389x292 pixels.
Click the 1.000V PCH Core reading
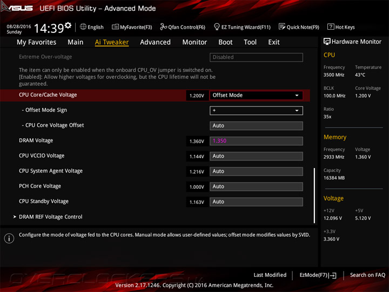pyautogui.click(x=197, y=187)
